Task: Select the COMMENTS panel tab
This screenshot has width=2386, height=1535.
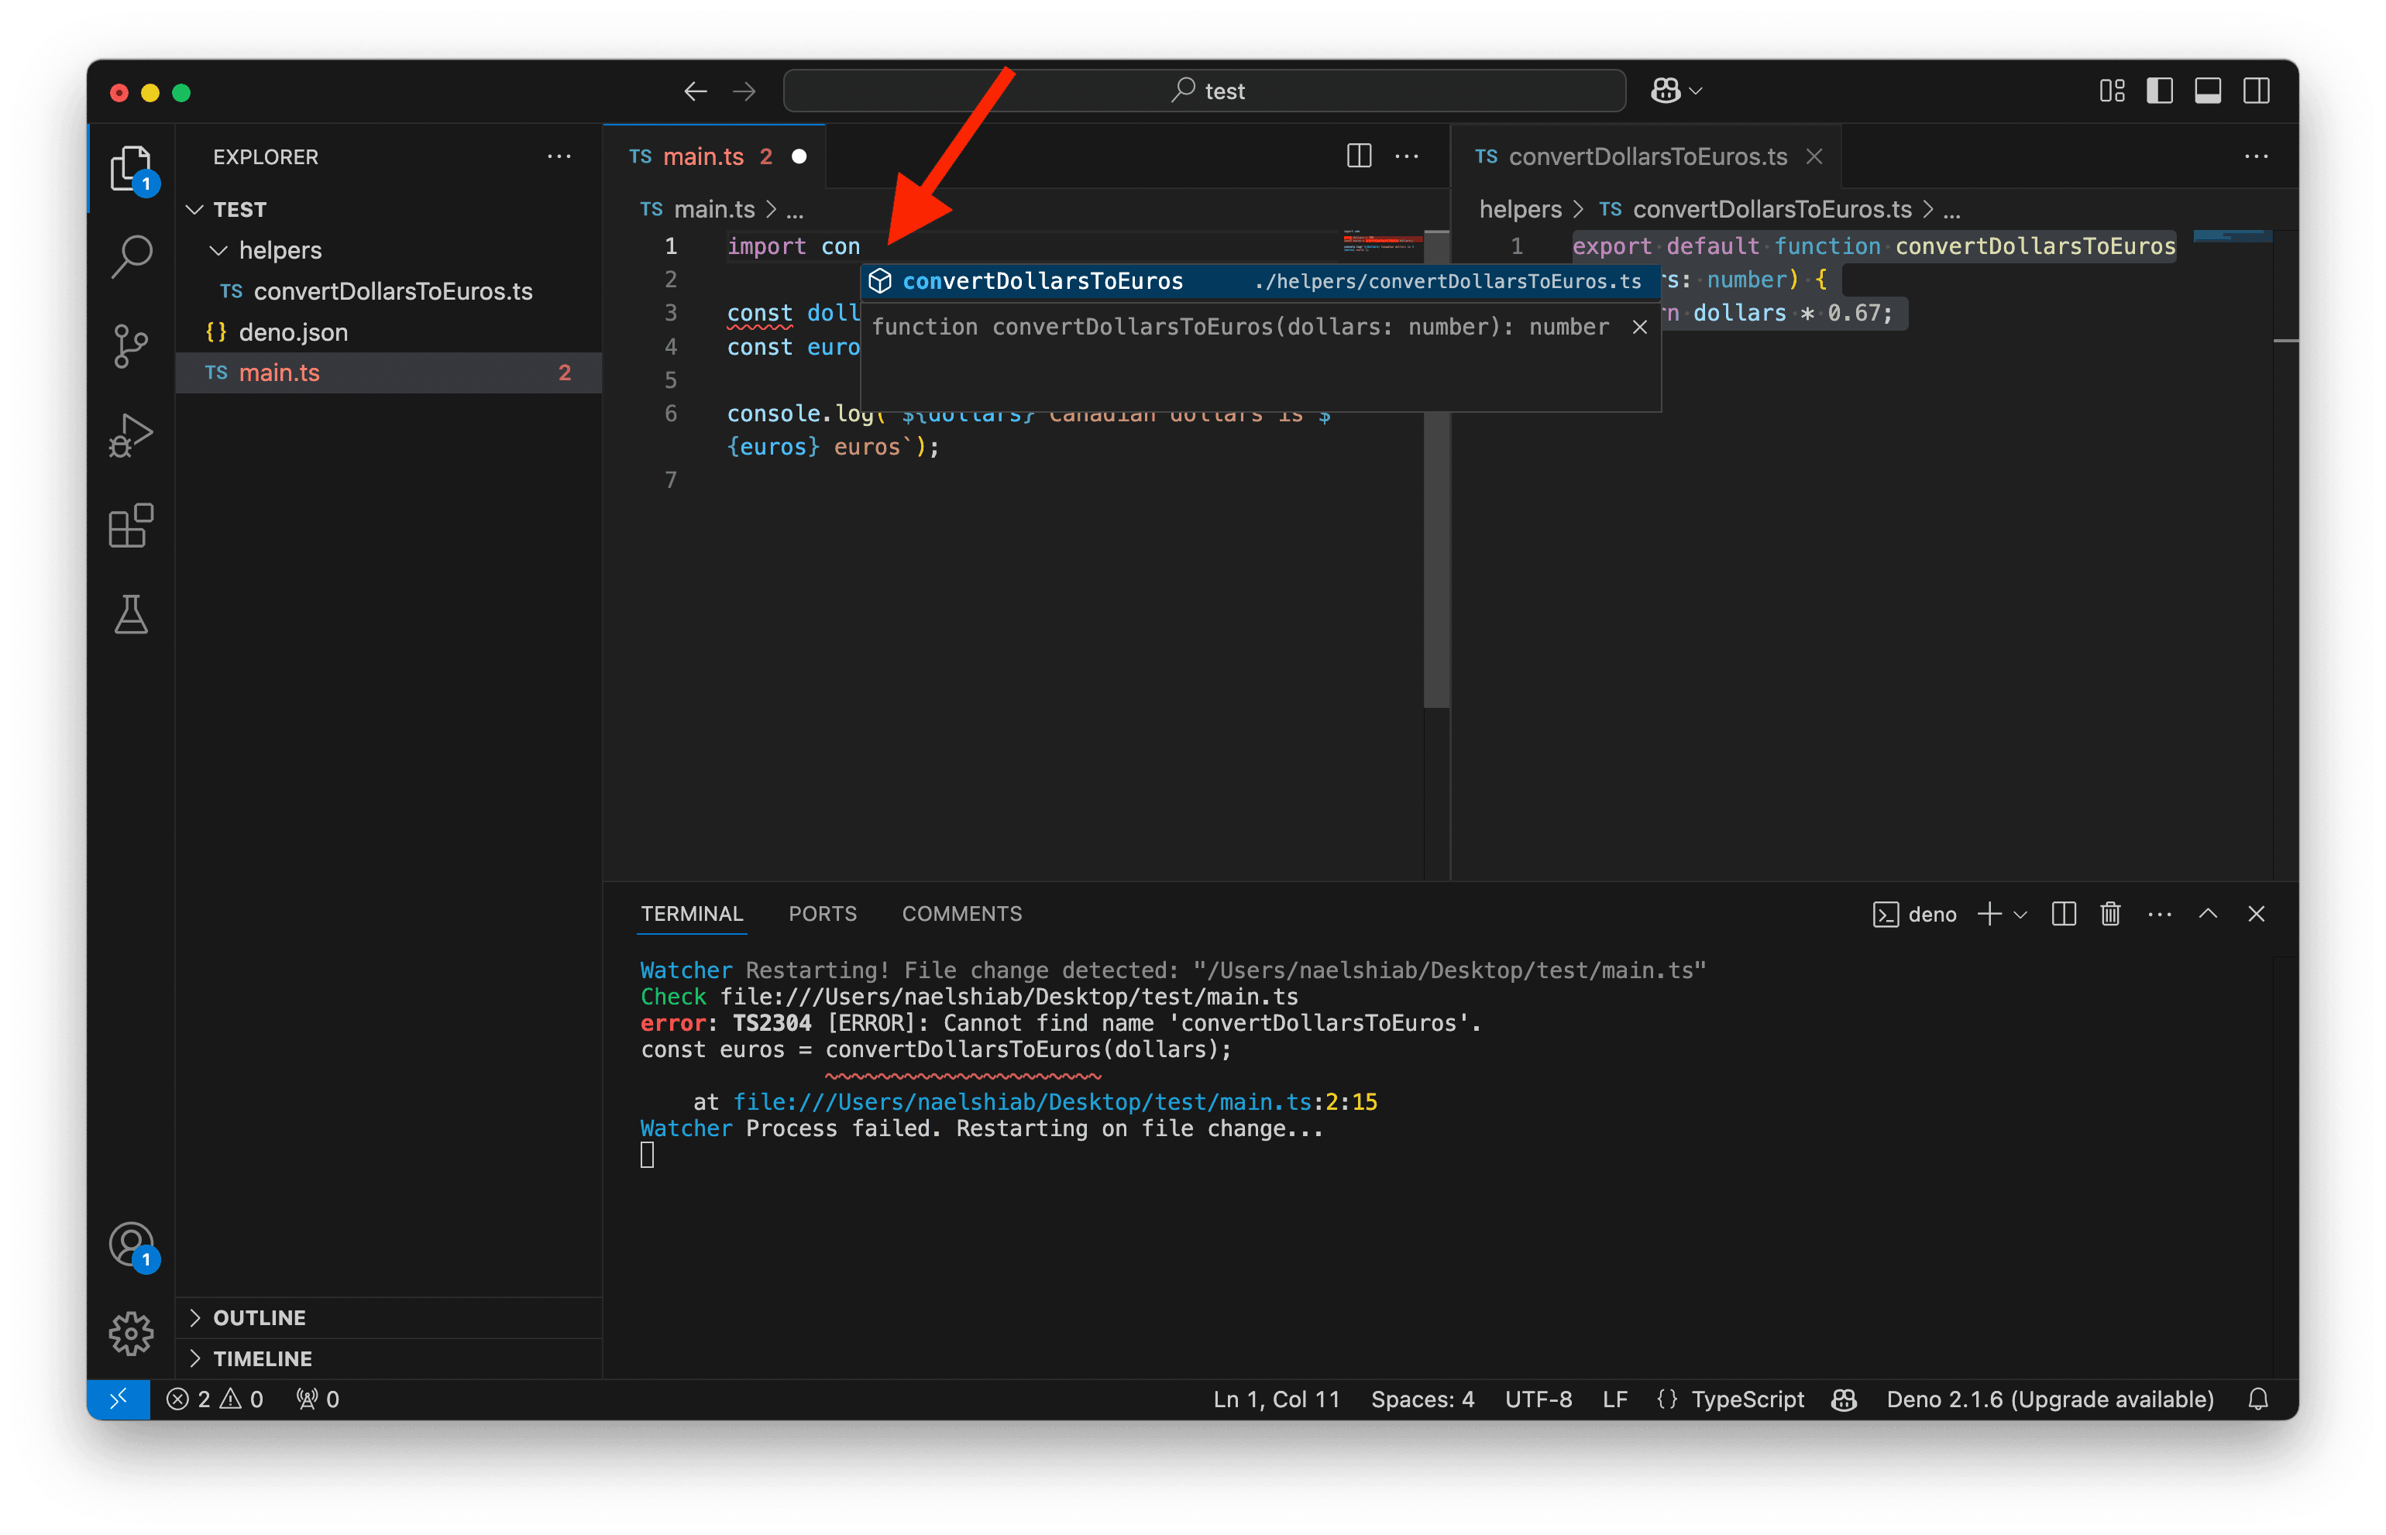Action: tap(962, 914)
